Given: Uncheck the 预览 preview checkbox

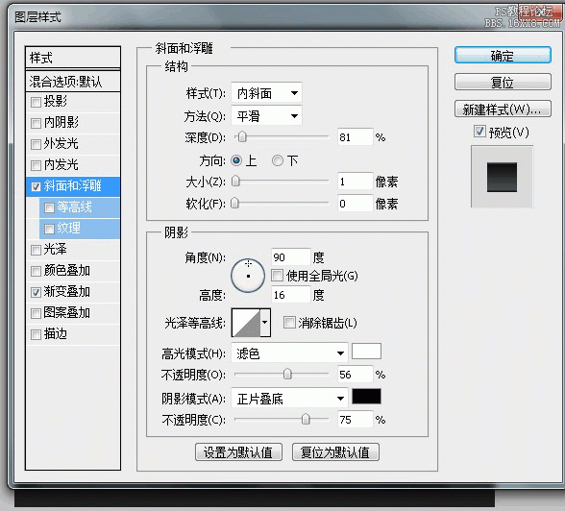Looking at the screenshot, I should [479, 132].
